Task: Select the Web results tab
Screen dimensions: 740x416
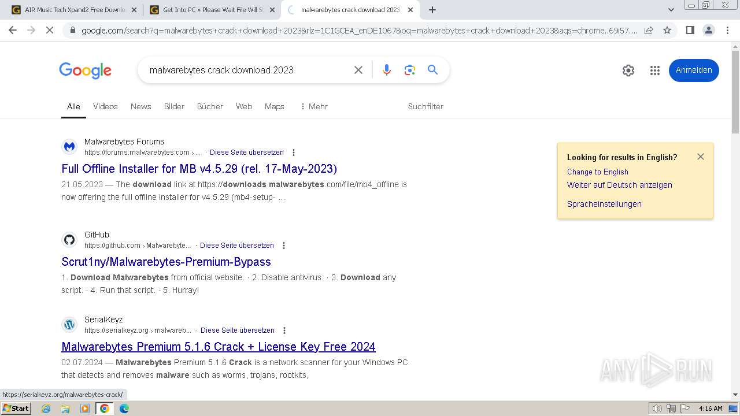Action: point(244,106)
